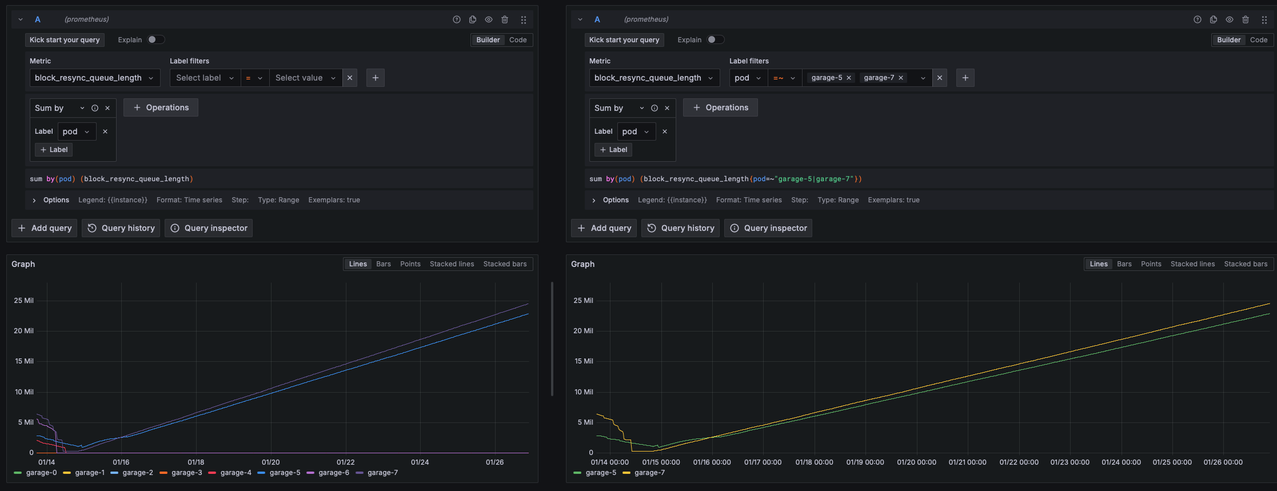Viewport: 1277px width, 491px height.
Task: Grab right query drag handle icon
Action: tap(1264, 19)
